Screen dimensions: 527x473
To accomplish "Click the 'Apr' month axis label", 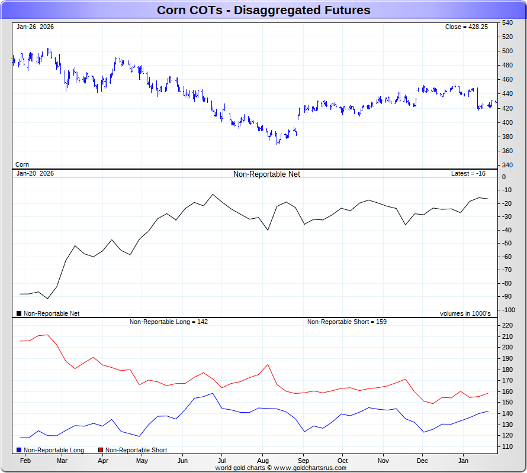I will (103, 461).
